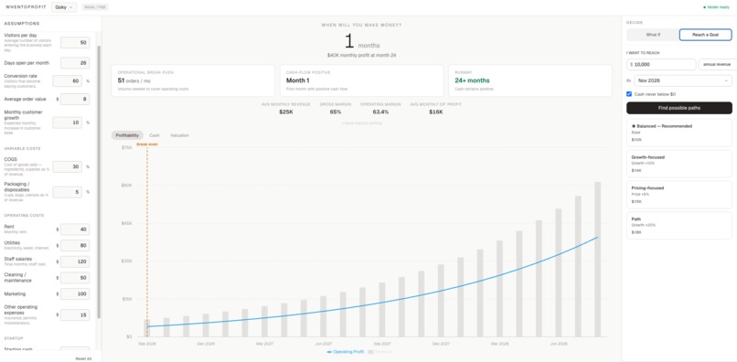Screen dimensions: 737x362
Task: Click Reset All in assumptions panel
Action: [x=83, y=358]
